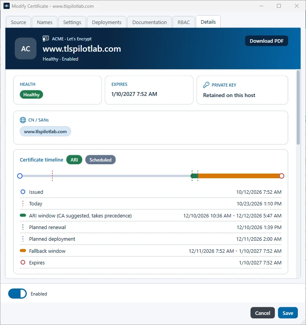
Task: Open the Documentation tab
Action: (149, 22)
